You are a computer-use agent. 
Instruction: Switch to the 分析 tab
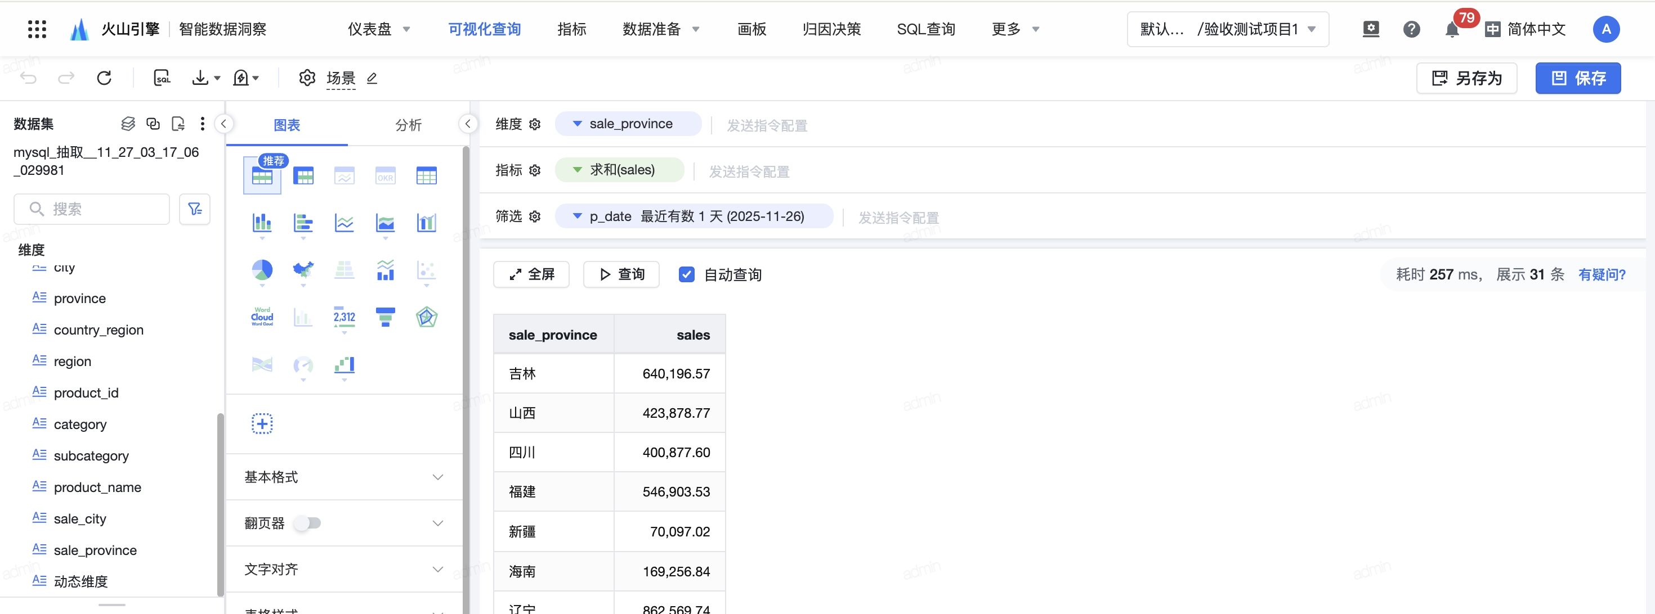[409, 125]
